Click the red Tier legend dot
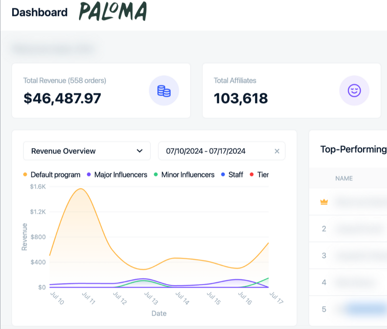The height and width of the screenshot is (329, 387). (252, 175)
